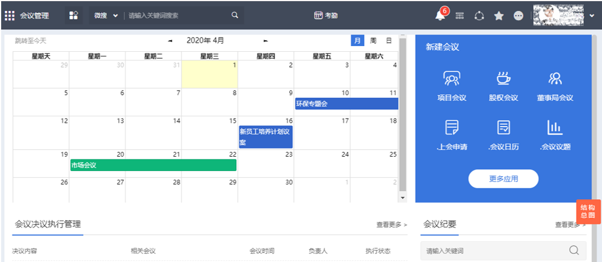Select April 30 date cell
This screenshot has height=262, width=602.
point(266,190)
